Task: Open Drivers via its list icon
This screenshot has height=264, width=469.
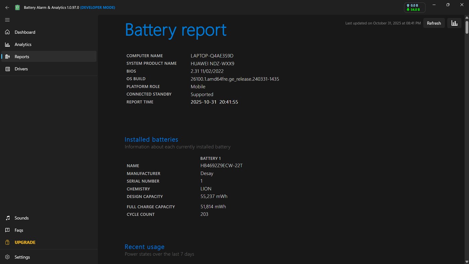Action: click(7, 69)
